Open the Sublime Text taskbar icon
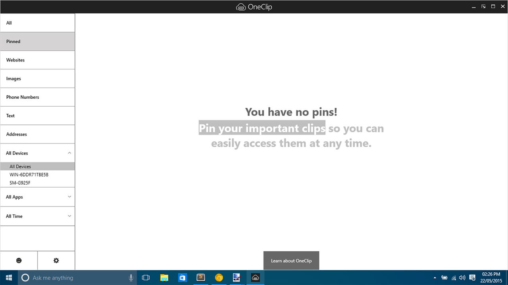The image size is (508, 285). click(201, 278)
